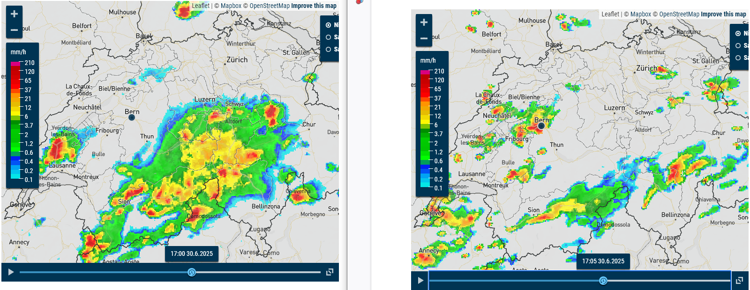Click the 'Thun' label on the 17:05 map
The width and height of the screenshot is (750, 290).
(556, 145)
